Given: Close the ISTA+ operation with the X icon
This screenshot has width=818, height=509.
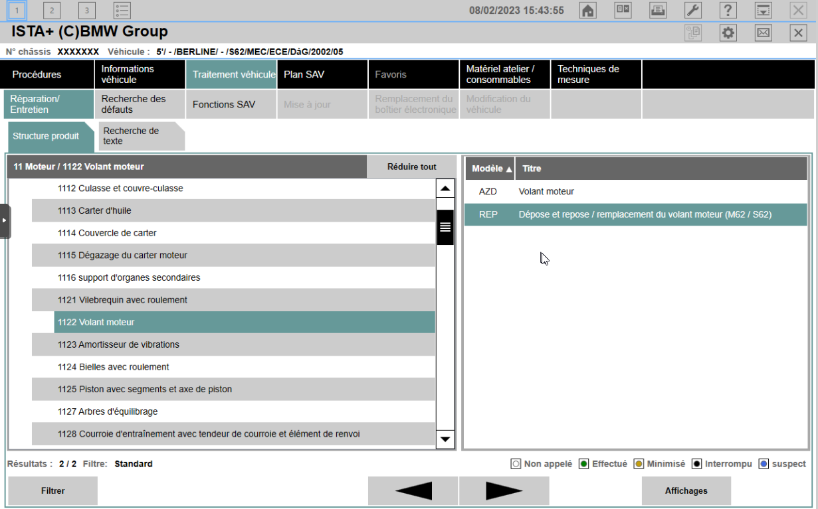Looking at the screenshot, I should [798, 33].
